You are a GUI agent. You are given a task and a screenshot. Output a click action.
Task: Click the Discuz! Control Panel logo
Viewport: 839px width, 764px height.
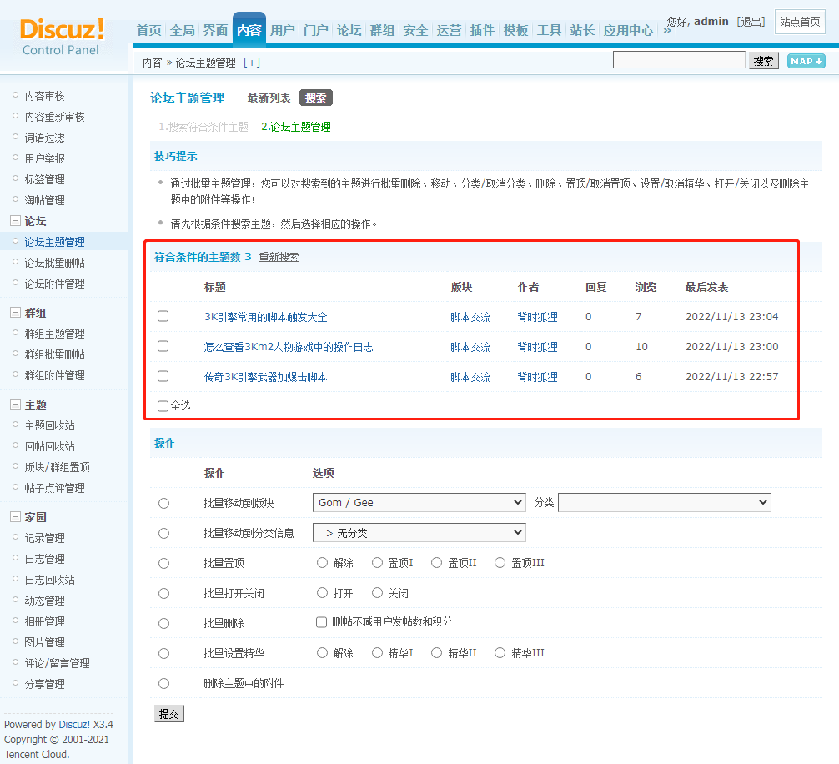coord(62,37)
